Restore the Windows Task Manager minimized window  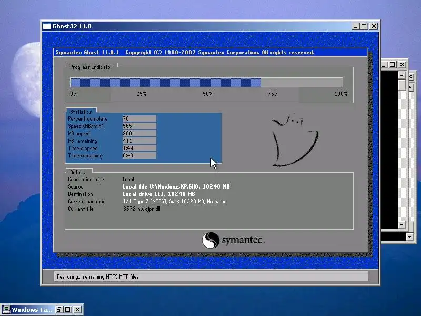pos(59,310)
